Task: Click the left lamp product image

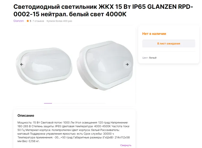Action: 44,66
